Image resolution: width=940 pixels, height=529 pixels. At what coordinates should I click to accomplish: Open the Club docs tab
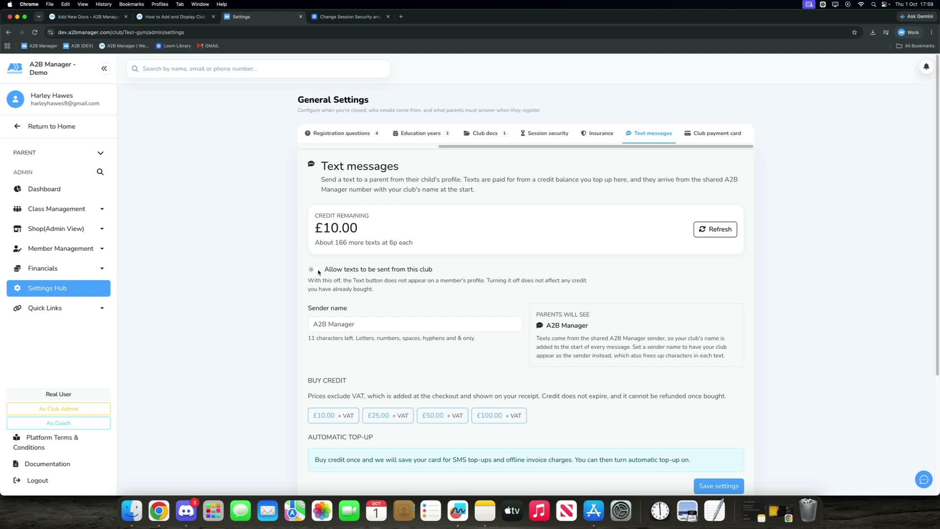(x=485, y=133)
